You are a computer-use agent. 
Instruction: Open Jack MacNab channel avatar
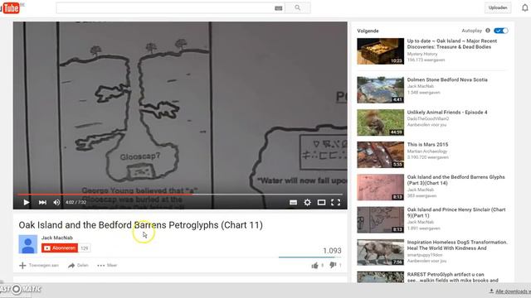(x=27, y=244)
